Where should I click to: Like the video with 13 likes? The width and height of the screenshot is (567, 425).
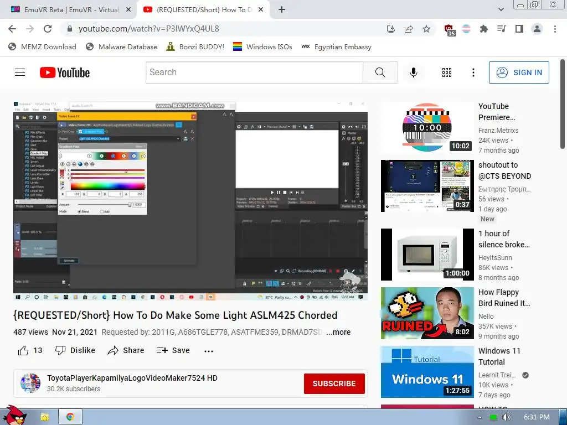(30, 350)
